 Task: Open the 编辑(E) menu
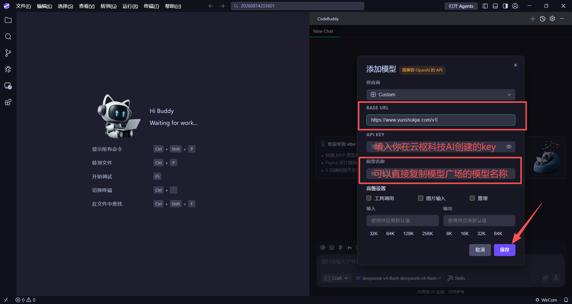pyautogui.click(x=44, y=6)
